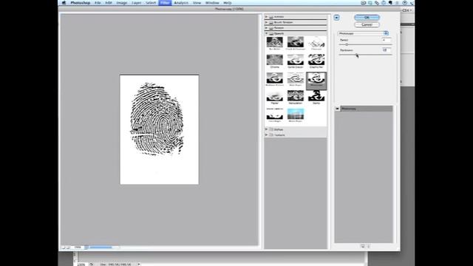Open the highlighted Filter menu
473x266 pixels.
(165, 3)
